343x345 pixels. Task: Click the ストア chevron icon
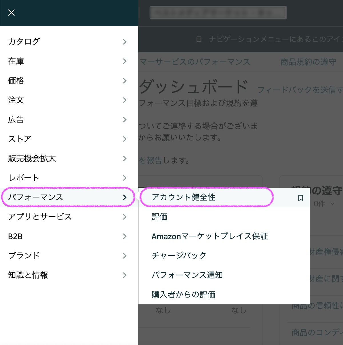[x=125, y=139]
